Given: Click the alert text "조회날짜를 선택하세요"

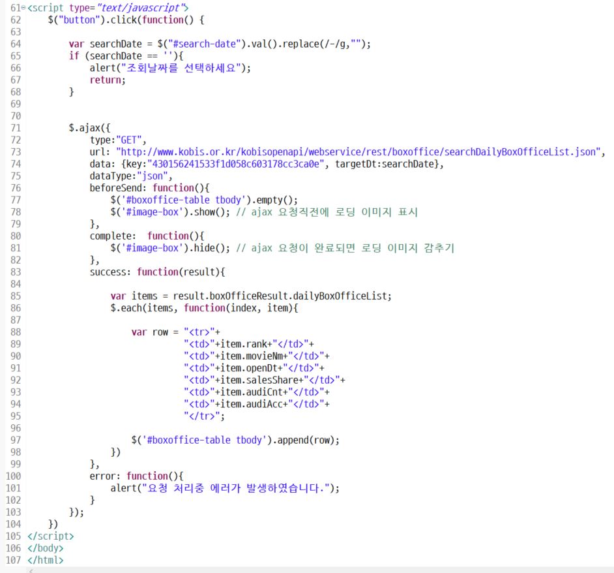Looking at the screenshot, I should pos(181,68).
